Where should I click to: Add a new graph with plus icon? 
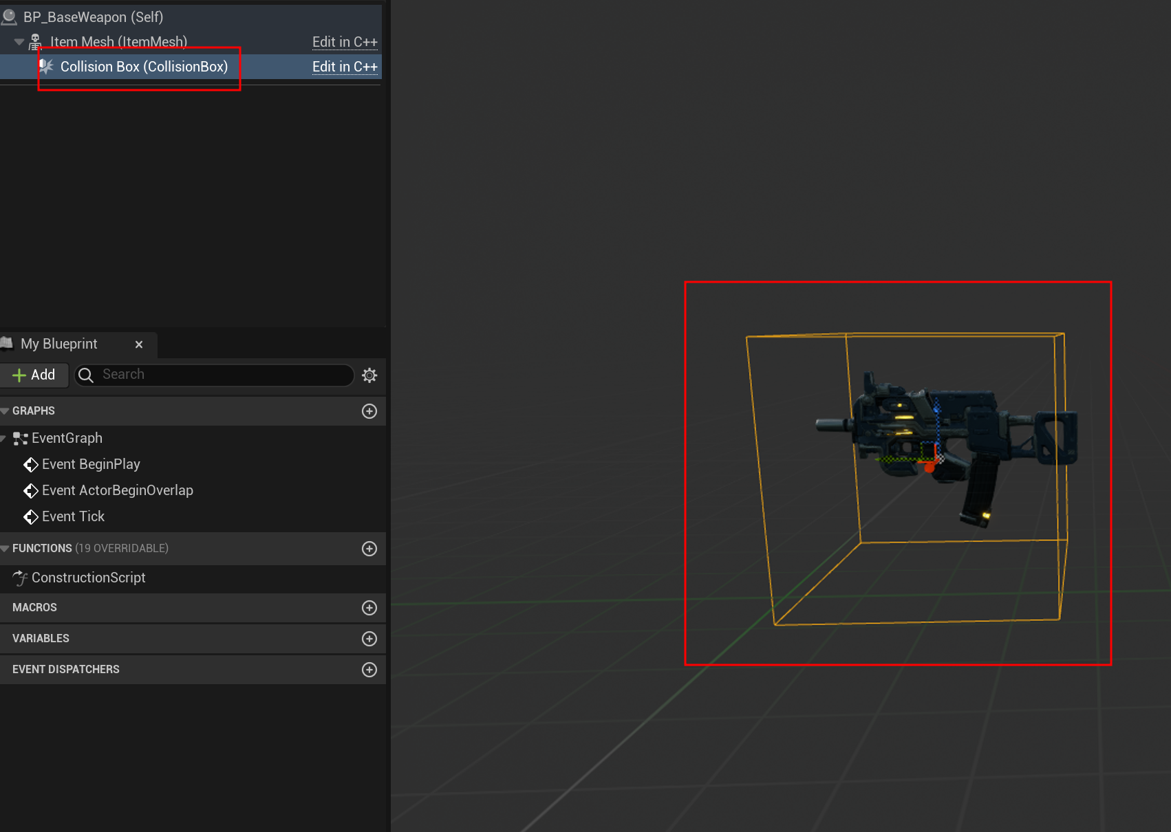point(369,411)
